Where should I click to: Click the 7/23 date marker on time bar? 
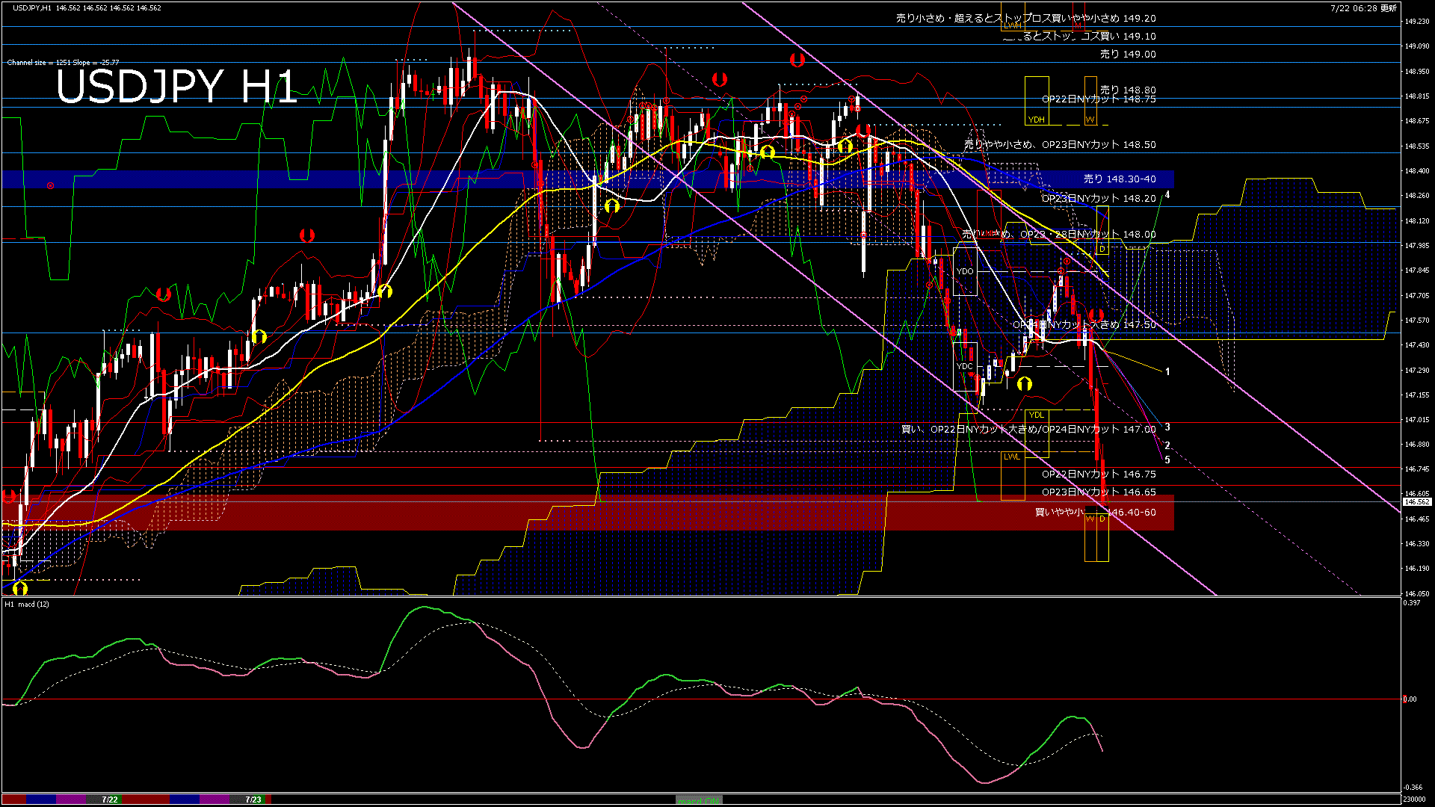click(x=253, y=800)
